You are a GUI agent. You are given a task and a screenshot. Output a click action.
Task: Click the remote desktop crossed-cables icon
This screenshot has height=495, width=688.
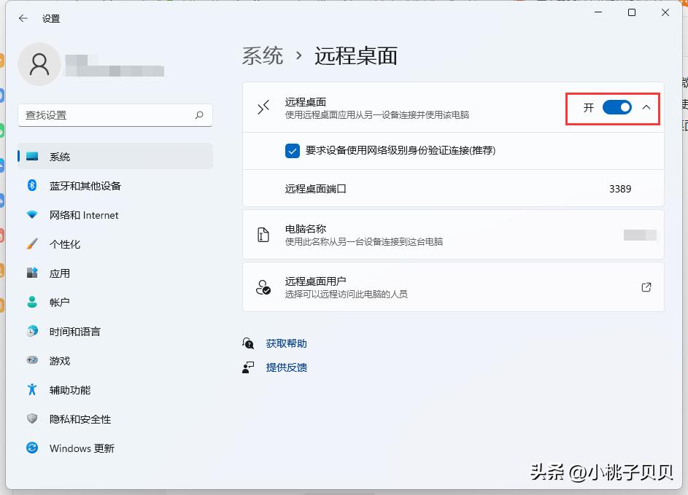coord(263,107)
